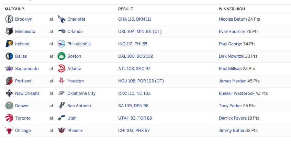Open Jimmy Butler's profile link
The image size is (291, 144).
(x=232, y=131)
